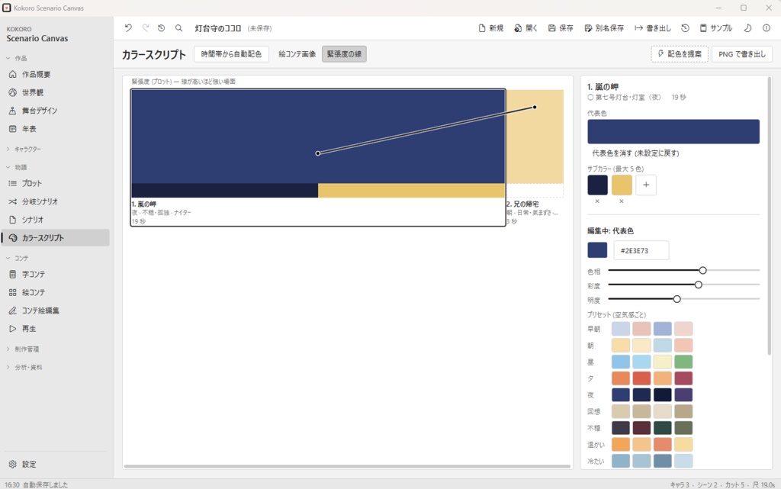Collapse the コンテ section
The image size is (781, 489).
[x=17, y=258]
